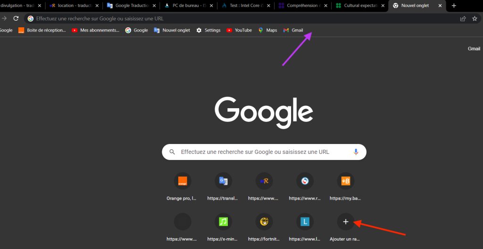Open the Orange pro shortcut tile
Screen dimensions: 483x249
pos(183,187)
